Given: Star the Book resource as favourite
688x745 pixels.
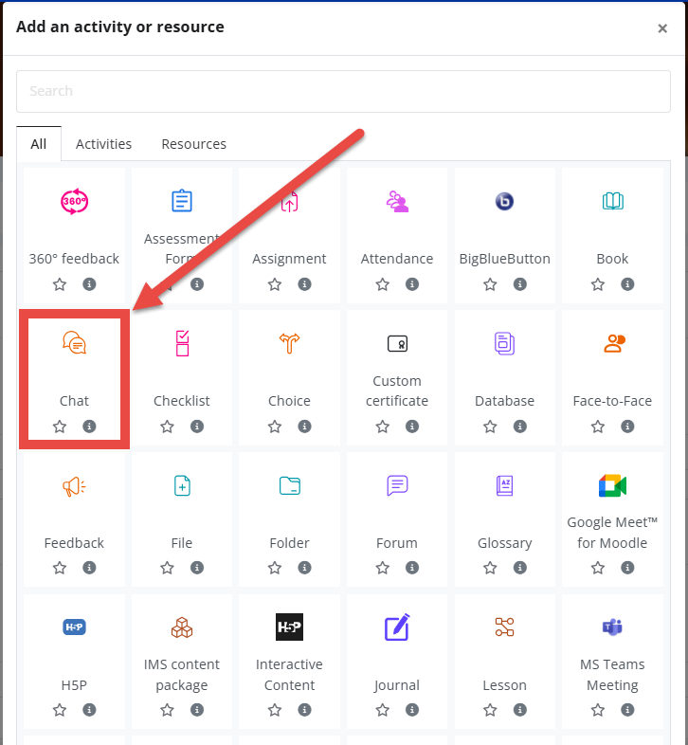Looking at the screenshot, I should click(x=598, y=284).
